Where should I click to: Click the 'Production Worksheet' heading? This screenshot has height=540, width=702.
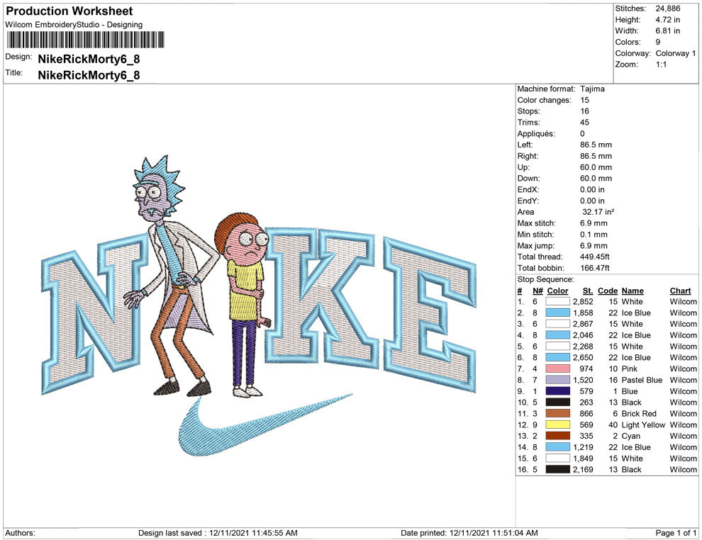click(x=69, y=11)
